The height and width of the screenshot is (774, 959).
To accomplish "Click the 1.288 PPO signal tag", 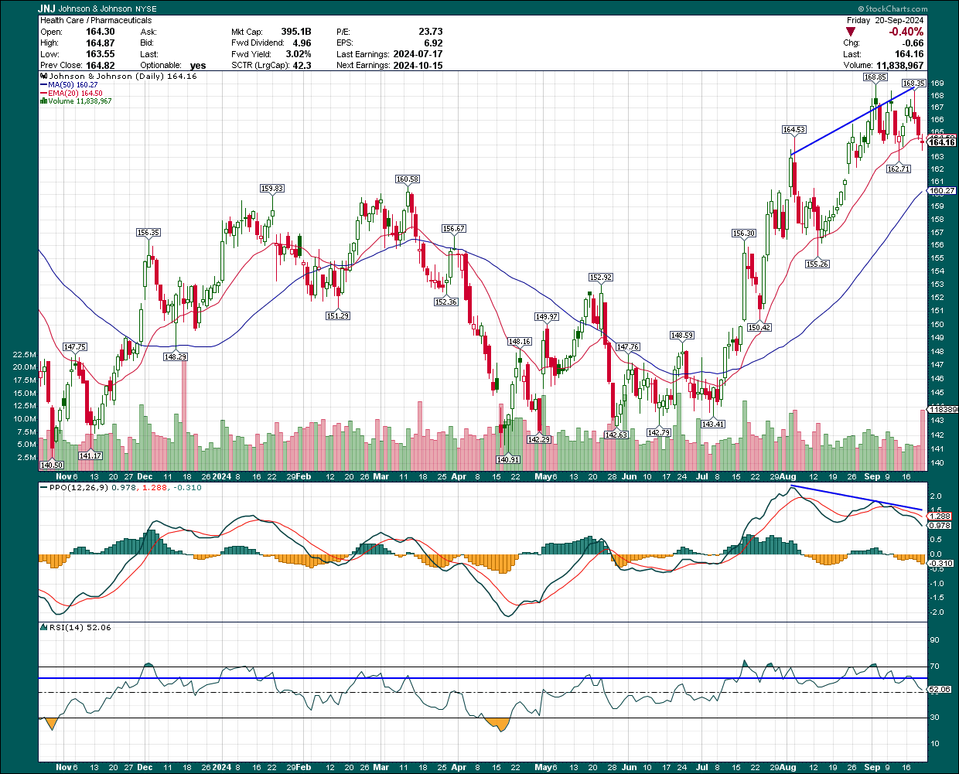I will point(940,516).
